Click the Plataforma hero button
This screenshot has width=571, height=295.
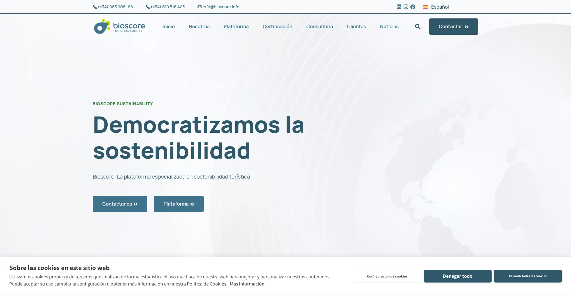click(x=179, y=204)
